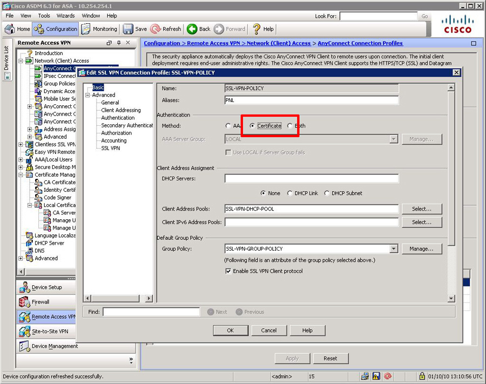Image resolution: width=486 pixels, height=384 pixels.
Task: Click the Reset button
Action: [x=330, y=358]
